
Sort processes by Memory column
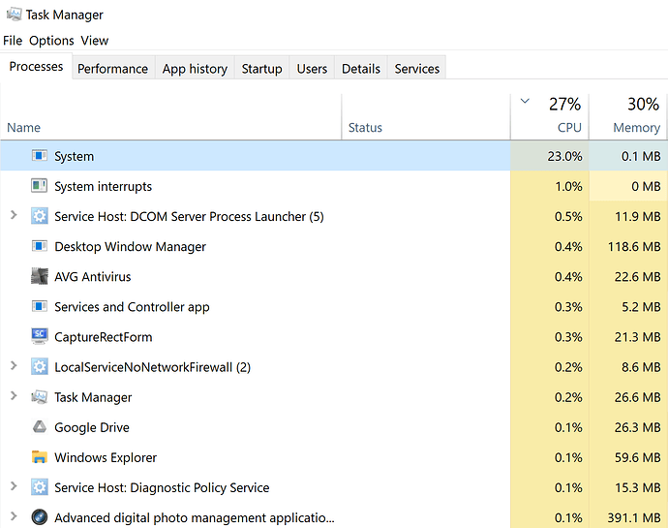(636, 127)
